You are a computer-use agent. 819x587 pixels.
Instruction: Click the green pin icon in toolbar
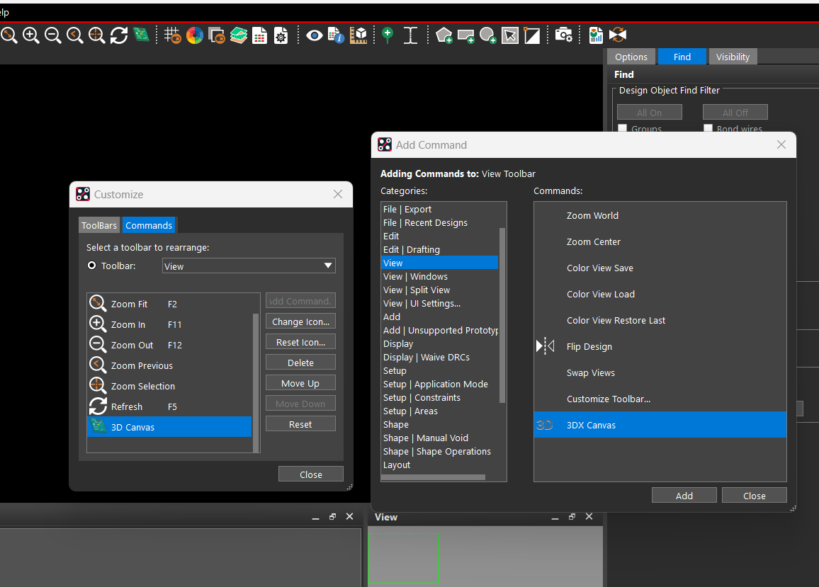(387, 35)
